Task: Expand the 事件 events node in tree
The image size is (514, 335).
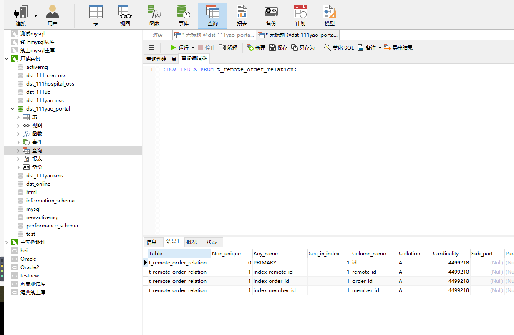Action: 18,142
